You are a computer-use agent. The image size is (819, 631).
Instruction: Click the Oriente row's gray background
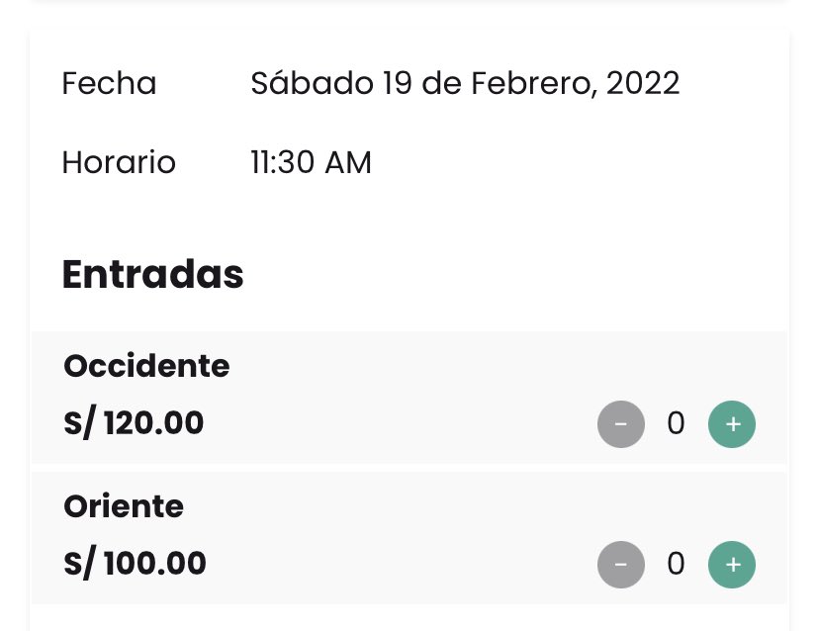pyautogui.click(x=415, y=536)
